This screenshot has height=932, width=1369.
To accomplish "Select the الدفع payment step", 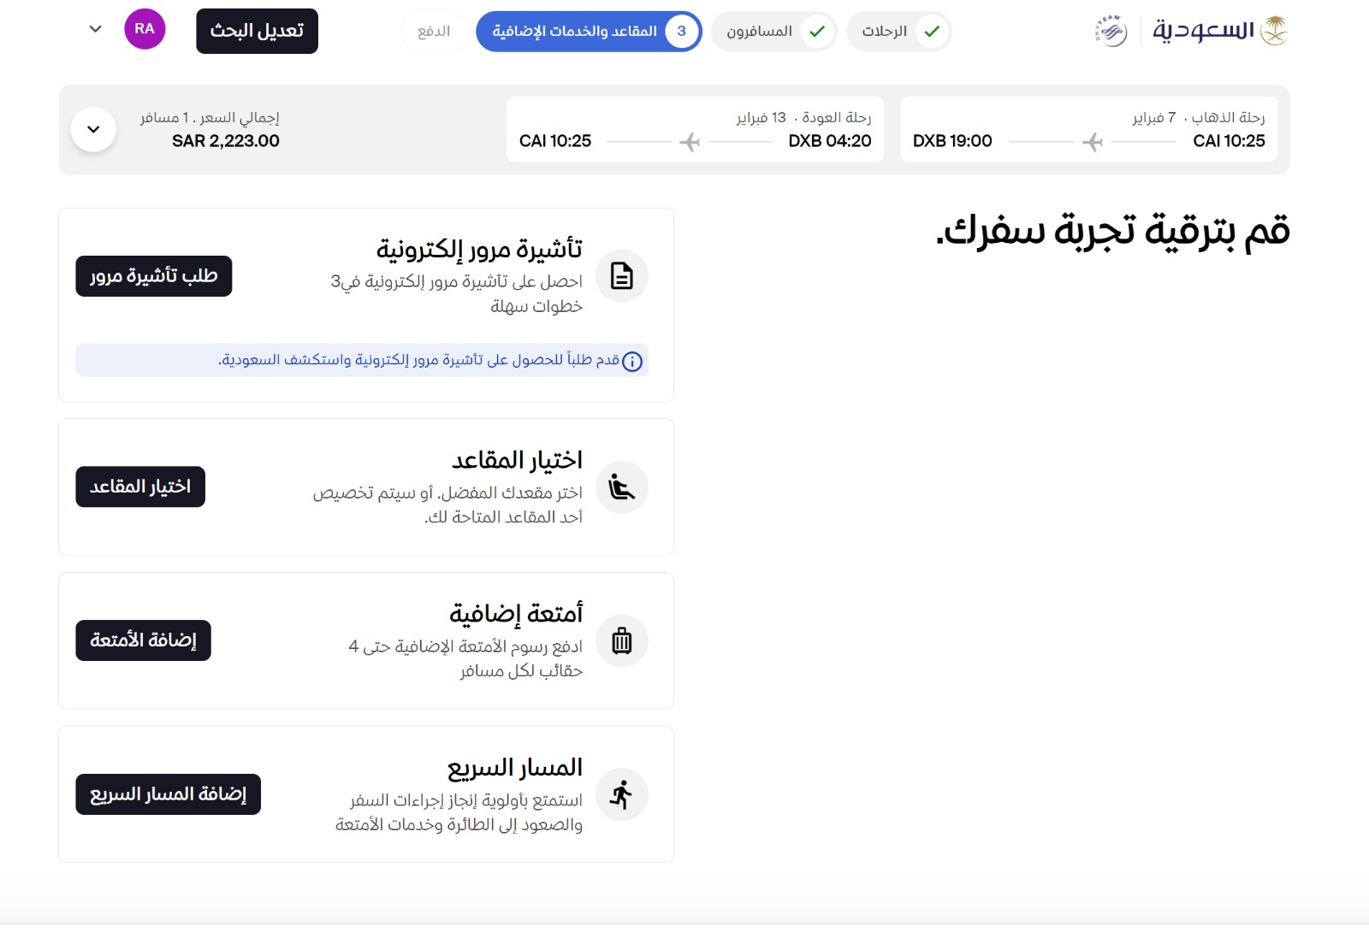I will (x=434, y=32).
